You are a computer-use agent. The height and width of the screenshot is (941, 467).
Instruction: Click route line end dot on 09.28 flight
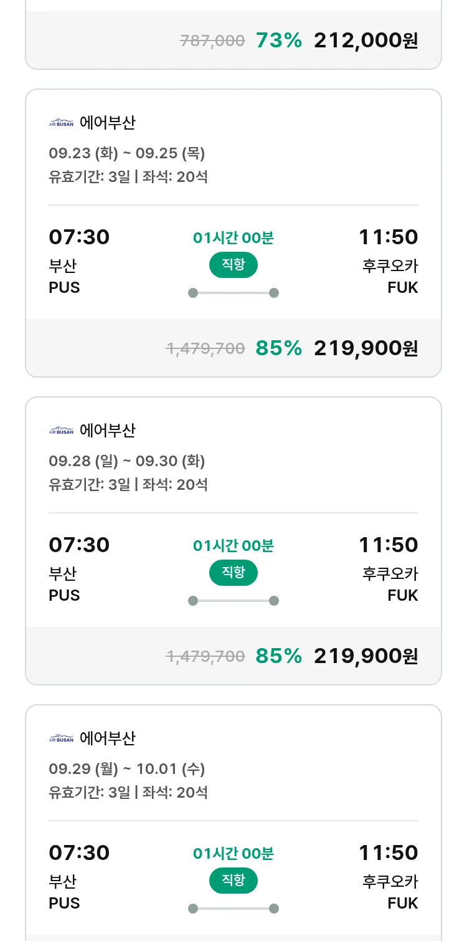click(x=274, y=601)
